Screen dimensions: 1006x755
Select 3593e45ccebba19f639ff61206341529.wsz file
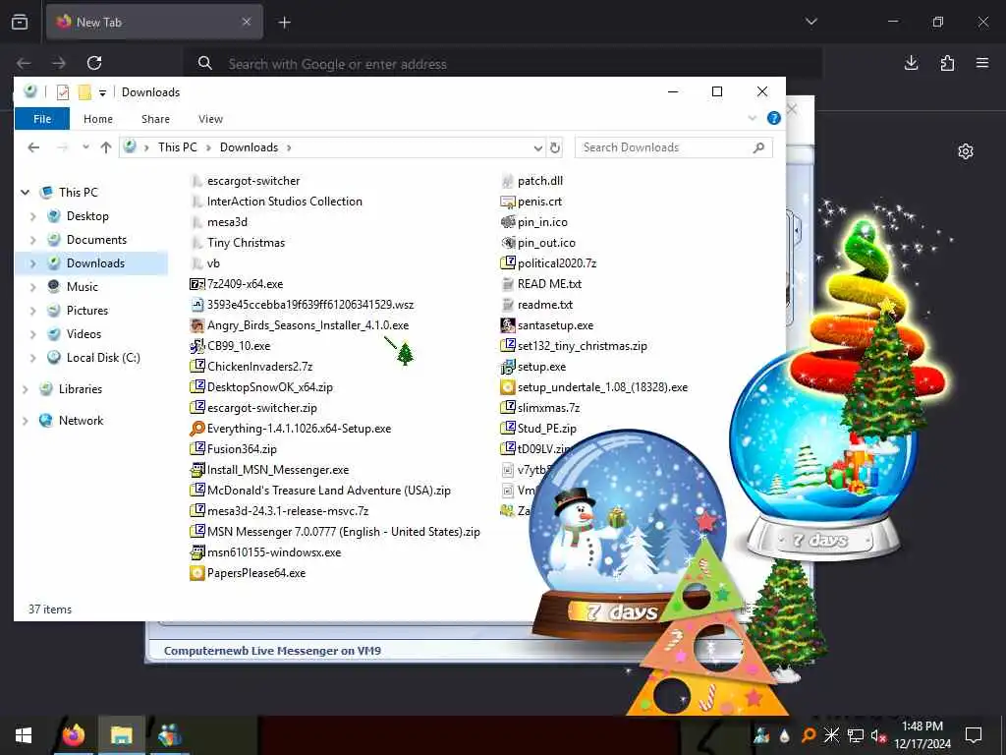303,305
